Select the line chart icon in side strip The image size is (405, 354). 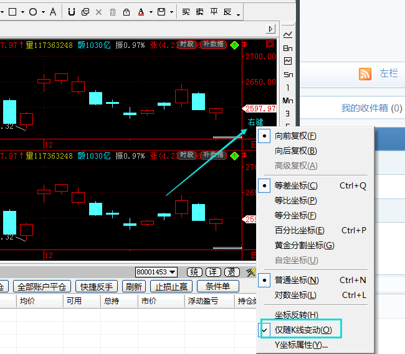click(288, 35)
